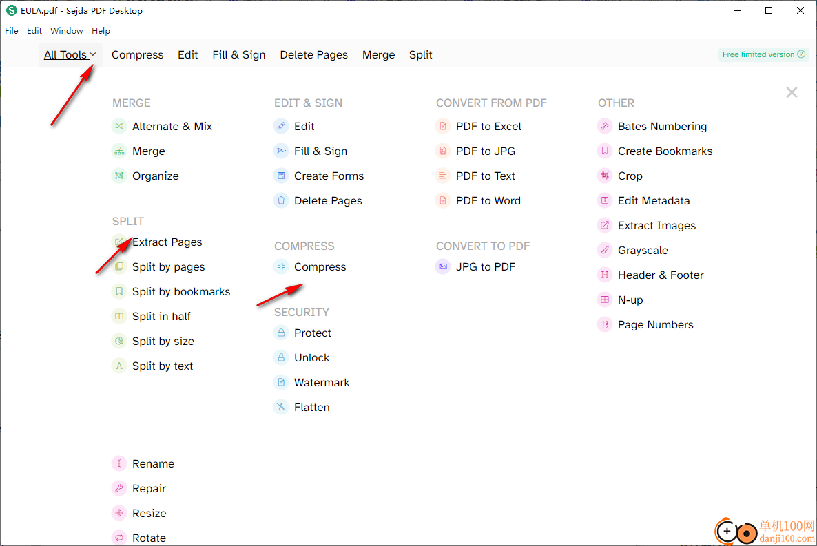Click the PDF to Text icon
817x546 pixels.
(443, 176)
